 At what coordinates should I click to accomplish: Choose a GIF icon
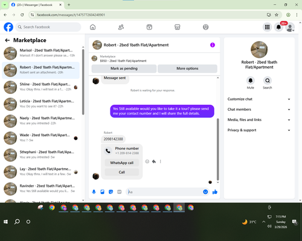click(x=120, y=192)
